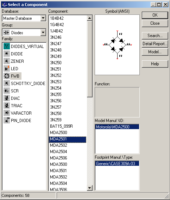Select the SCR family icon
This screenshot has width=170, height=200.
[x=7, y=91]
